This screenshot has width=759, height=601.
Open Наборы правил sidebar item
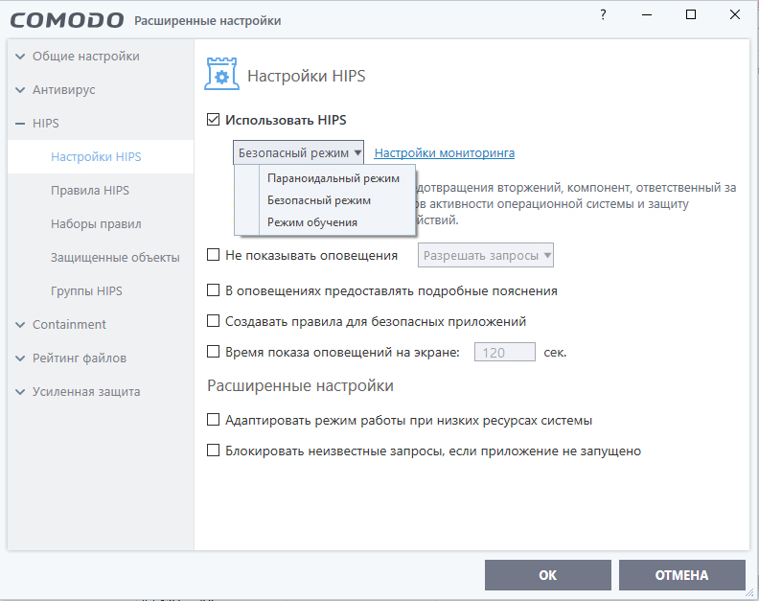click(101, 223)
